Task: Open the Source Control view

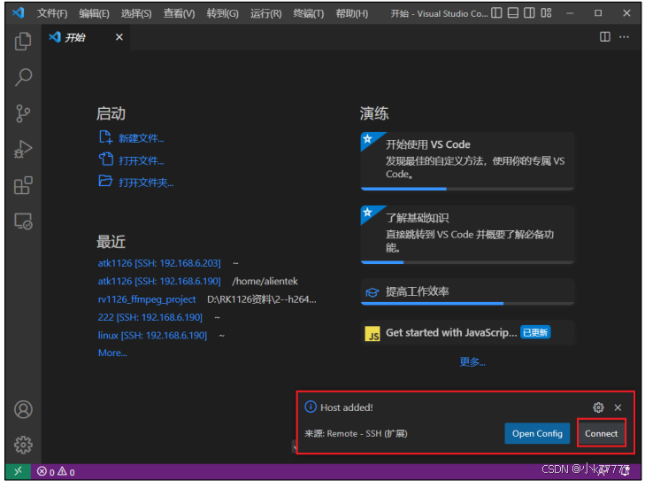Action: 23,113
